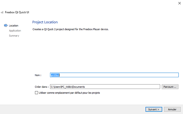Click the 'Freebox Qt Quick UI' window title

(17, 12)
